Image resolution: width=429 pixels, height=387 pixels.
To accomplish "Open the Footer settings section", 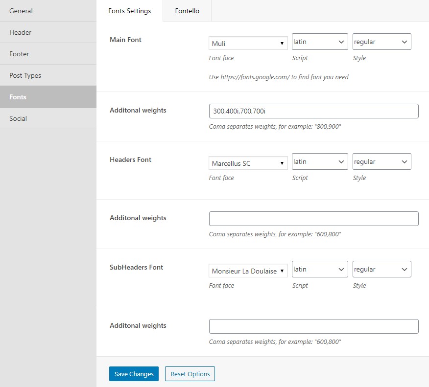I will pyautogui.click(x=48, y=54).
